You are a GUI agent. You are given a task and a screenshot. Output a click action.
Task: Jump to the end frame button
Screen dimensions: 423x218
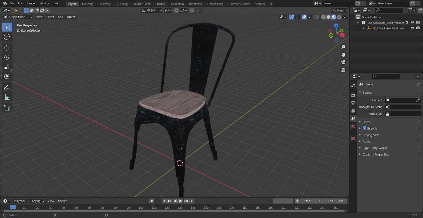pos(192,201)
